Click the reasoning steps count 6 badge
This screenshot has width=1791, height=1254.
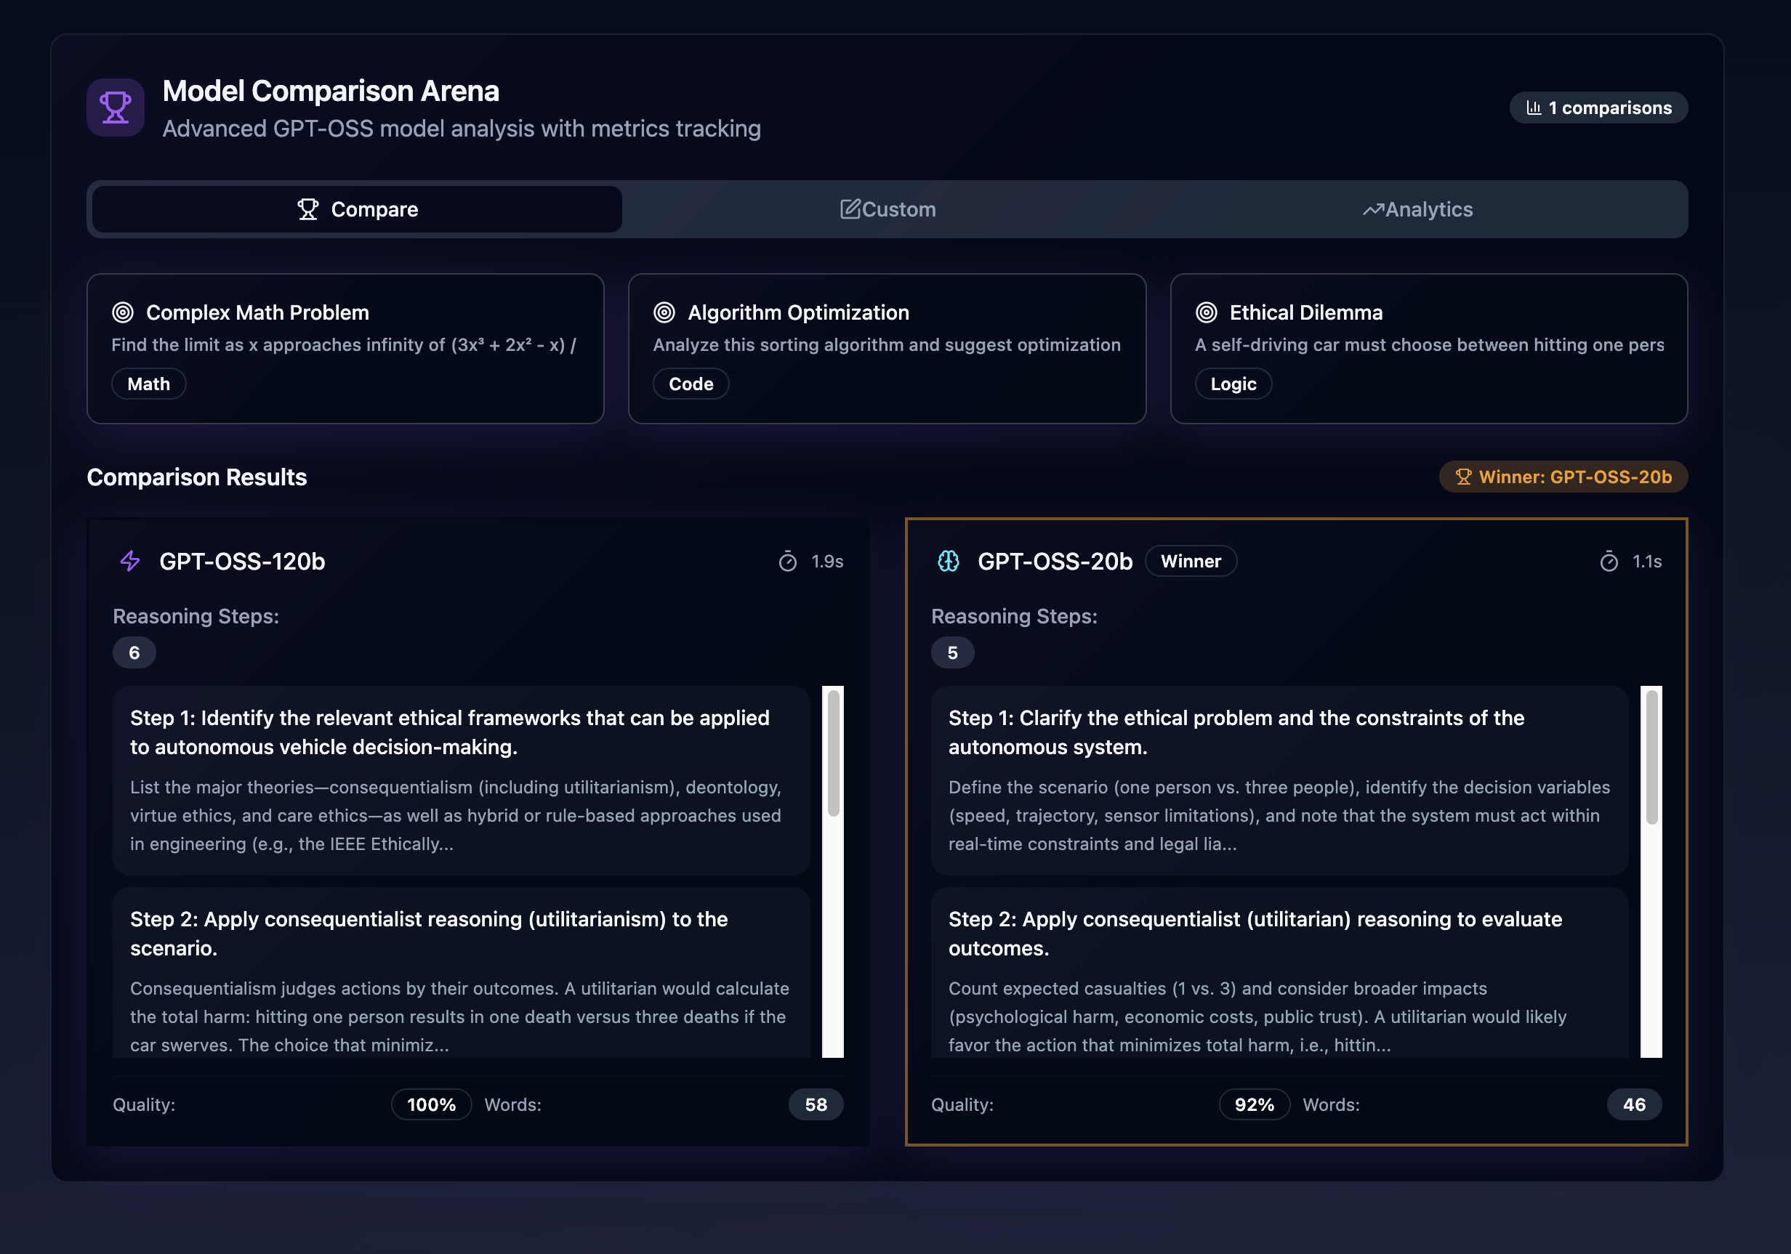(134, 652)
